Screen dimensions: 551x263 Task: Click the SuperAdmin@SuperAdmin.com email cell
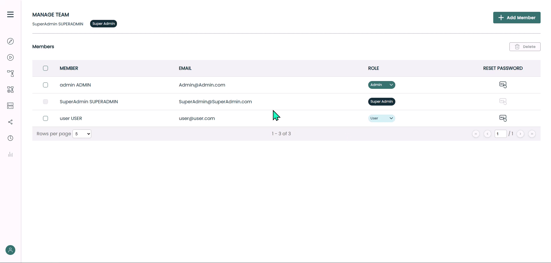pyautogui.click(x=215, y=102)
